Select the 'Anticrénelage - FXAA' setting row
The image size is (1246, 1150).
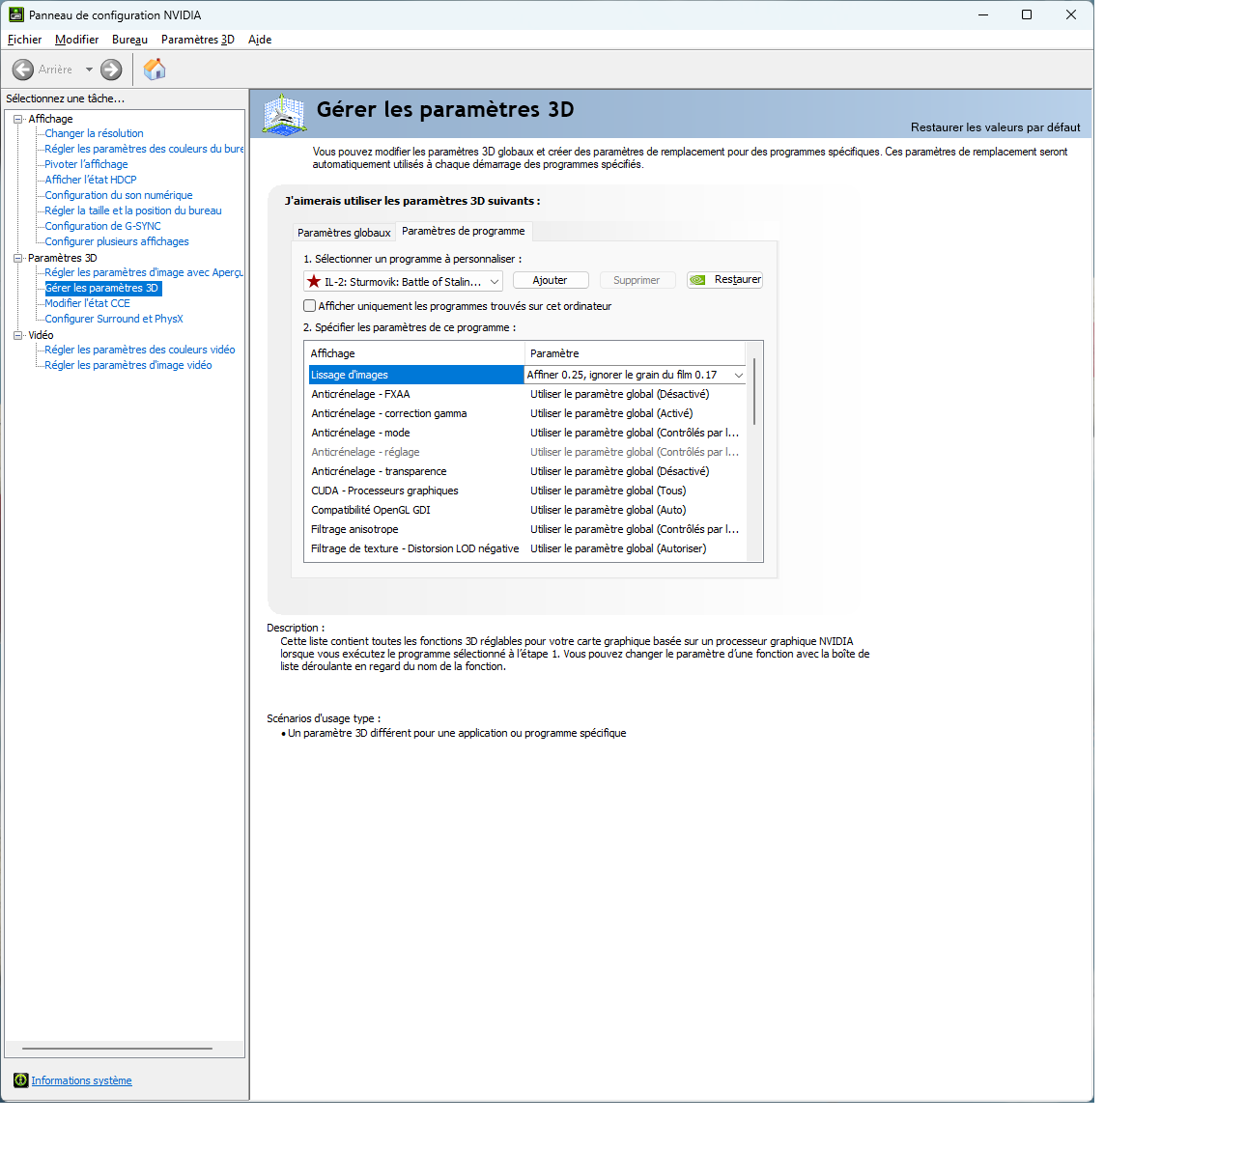[x=527, y=394]
